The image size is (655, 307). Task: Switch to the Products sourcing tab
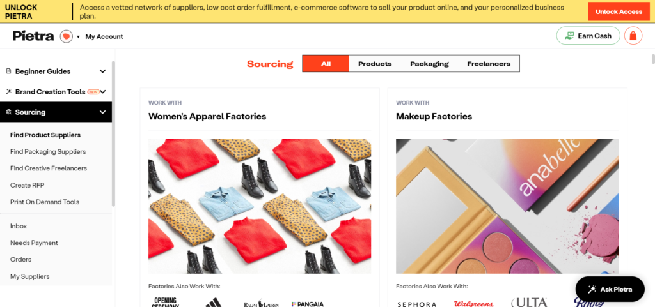point(375,64)
